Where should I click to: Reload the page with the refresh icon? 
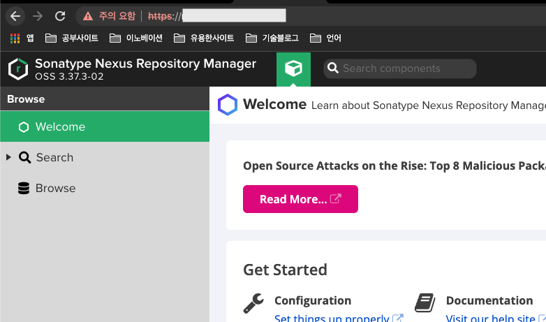pos(60,16)
